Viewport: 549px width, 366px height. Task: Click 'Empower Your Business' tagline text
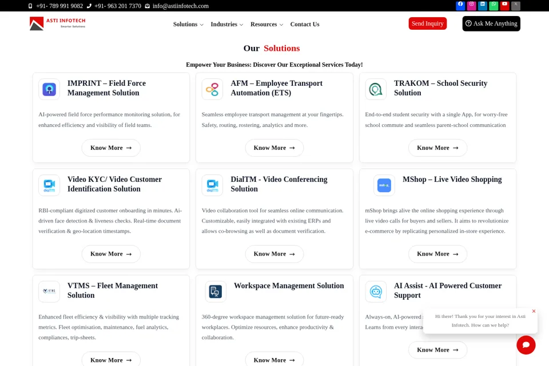click(x=274, y=65)
